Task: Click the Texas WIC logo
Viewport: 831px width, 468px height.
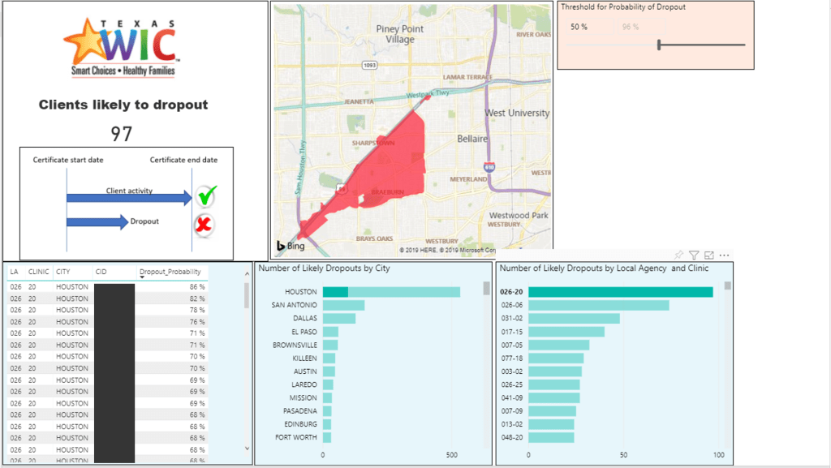Action: click(122, 47)
